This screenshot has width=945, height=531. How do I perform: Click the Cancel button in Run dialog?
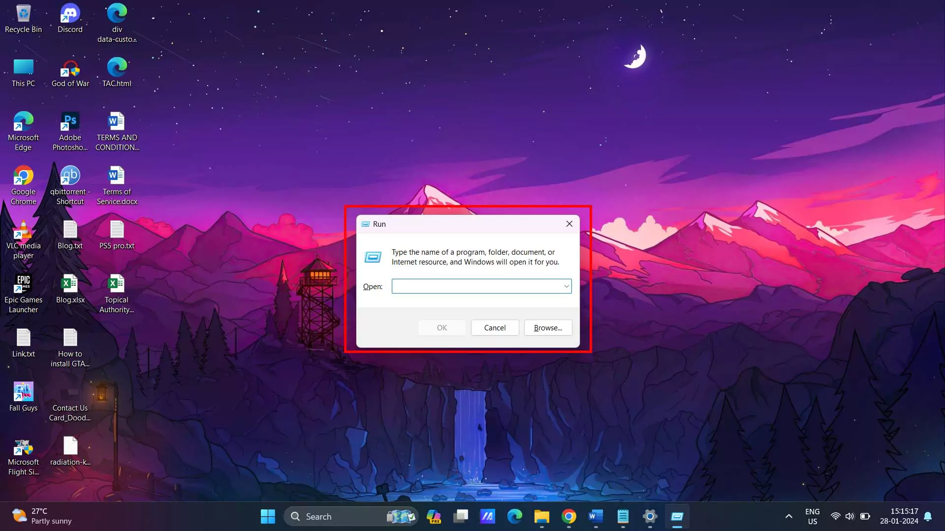[495, 327]
